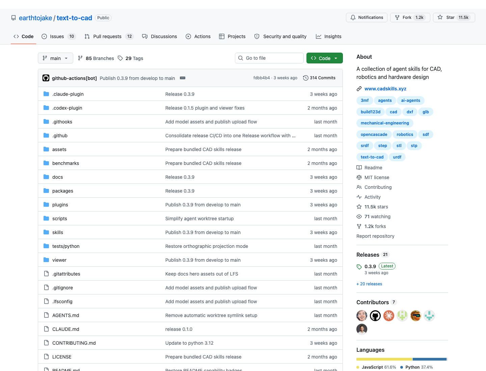Open the 314 Commits history link
486x371 pixels.
(x=319, y=78)
